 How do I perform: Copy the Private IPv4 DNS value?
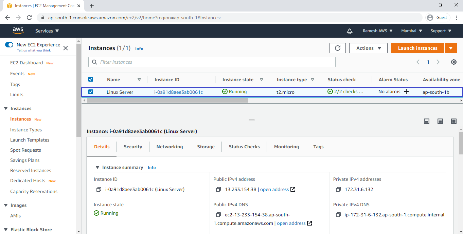338,215
